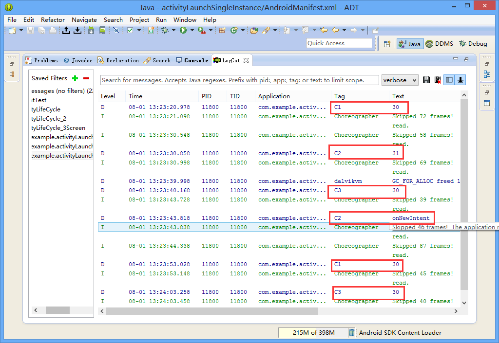Expand the Run dropdown arrow
499x343 pixels.
tap(192, 31)
